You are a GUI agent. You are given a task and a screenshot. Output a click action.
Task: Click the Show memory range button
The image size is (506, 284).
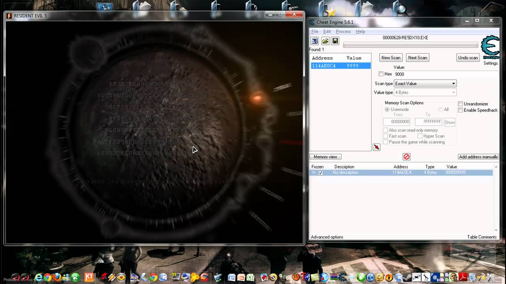coord(449,122)
